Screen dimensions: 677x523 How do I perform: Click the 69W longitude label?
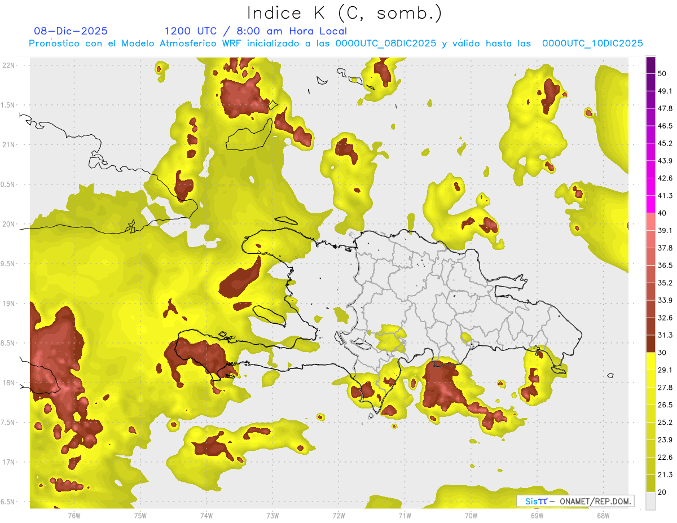[x=537, y=516]
